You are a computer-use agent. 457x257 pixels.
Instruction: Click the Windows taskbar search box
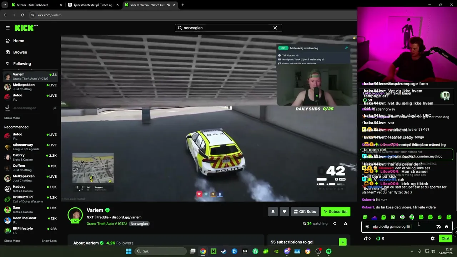[161, 251]
